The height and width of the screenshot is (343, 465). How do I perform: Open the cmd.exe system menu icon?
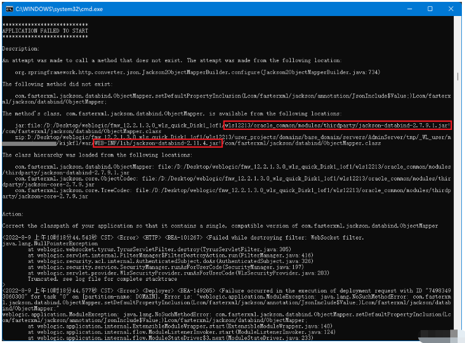9,9
